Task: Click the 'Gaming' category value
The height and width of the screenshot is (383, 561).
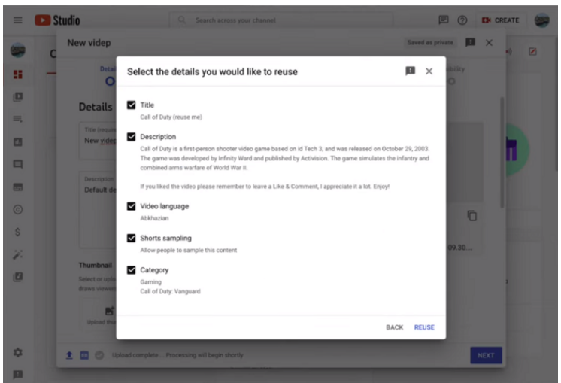Action: point(150,282)
